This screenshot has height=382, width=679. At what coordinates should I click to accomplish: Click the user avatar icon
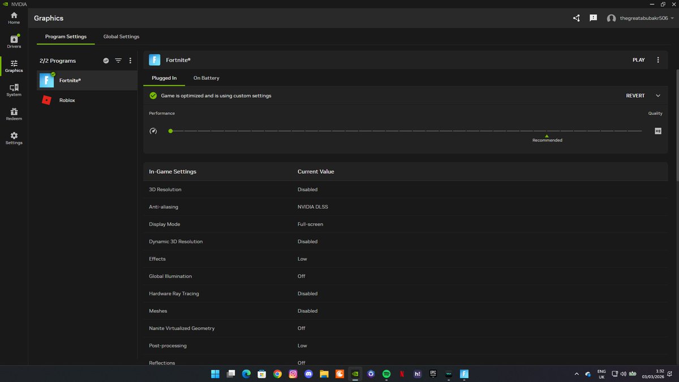[x=611, y=19]
